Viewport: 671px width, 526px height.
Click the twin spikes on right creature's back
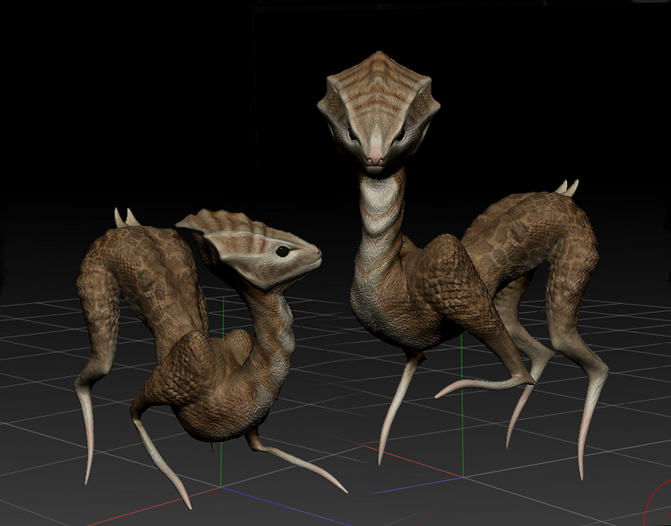(567, 188)
